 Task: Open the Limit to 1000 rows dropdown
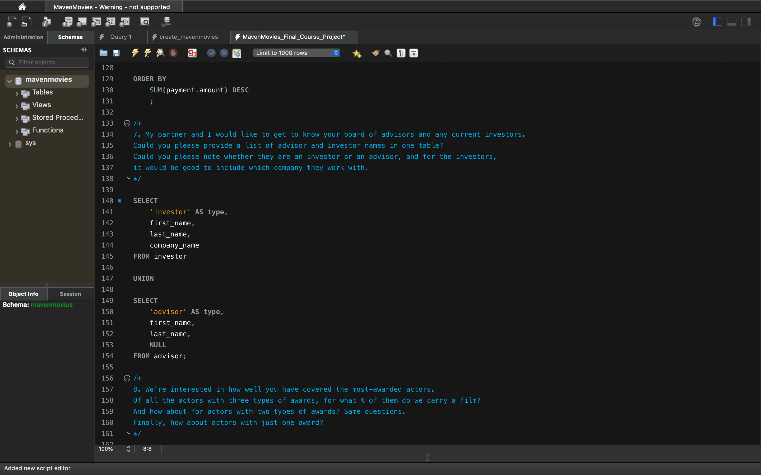tap(336, 53)
